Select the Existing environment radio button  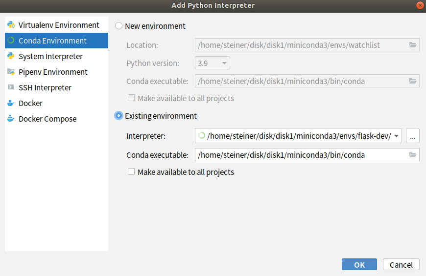118,116
